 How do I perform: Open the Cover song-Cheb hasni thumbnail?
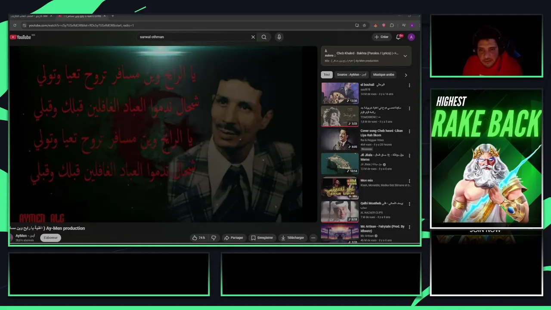[x=340, y=139]
